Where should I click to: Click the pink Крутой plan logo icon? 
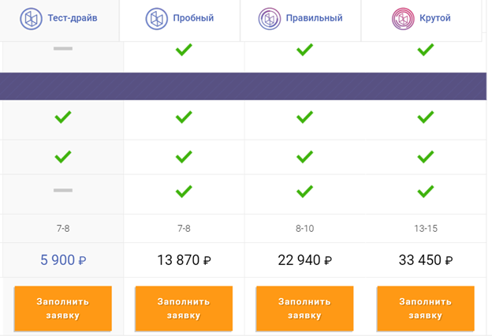coord(403,18)
